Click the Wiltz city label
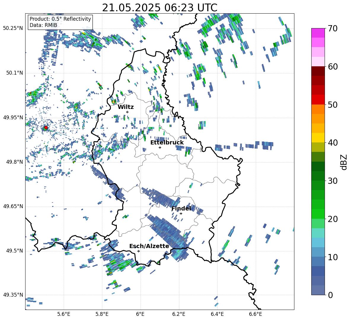The width and height of the screenshot is (351, 320). click(126, 107)
